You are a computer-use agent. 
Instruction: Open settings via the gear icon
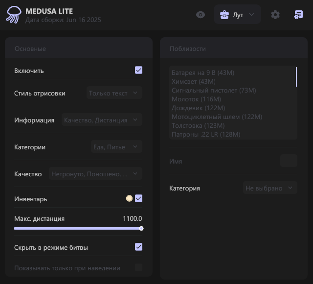[x=275, y=15]
